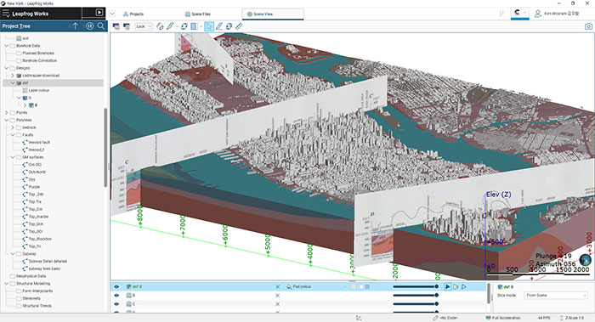Click the moving plane icon in scene toolbar
The image size is (595, 322).
coord(184,26)
